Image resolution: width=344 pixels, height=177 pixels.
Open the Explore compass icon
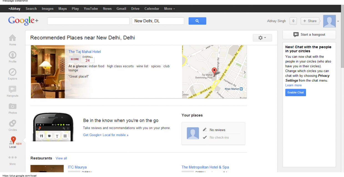(12, 72)
